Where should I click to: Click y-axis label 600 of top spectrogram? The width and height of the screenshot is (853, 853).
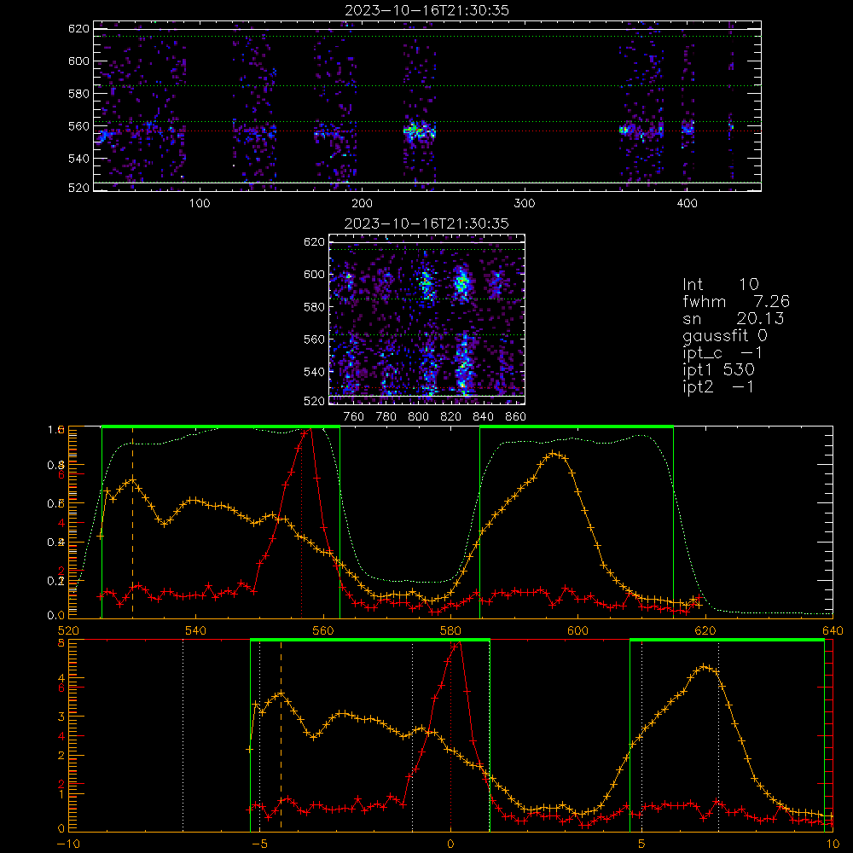click(78, 61)
